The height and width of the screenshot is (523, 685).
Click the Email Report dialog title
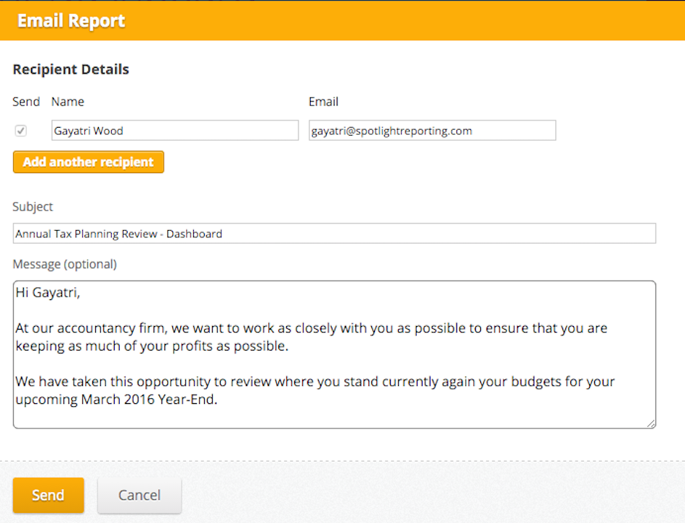pos(71,20)
